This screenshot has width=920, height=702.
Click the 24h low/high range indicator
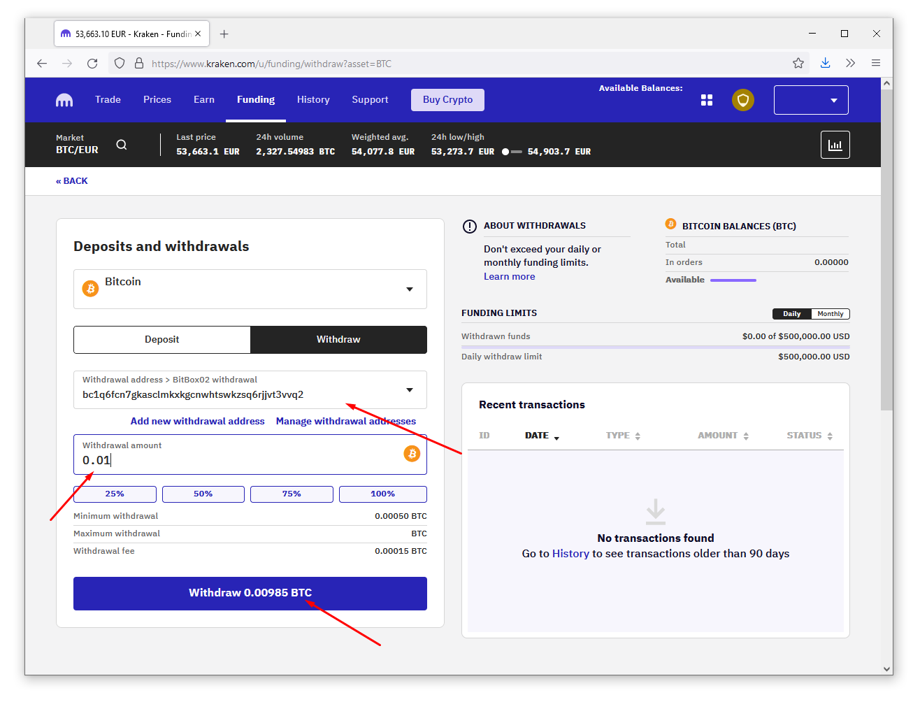[512, 152]
